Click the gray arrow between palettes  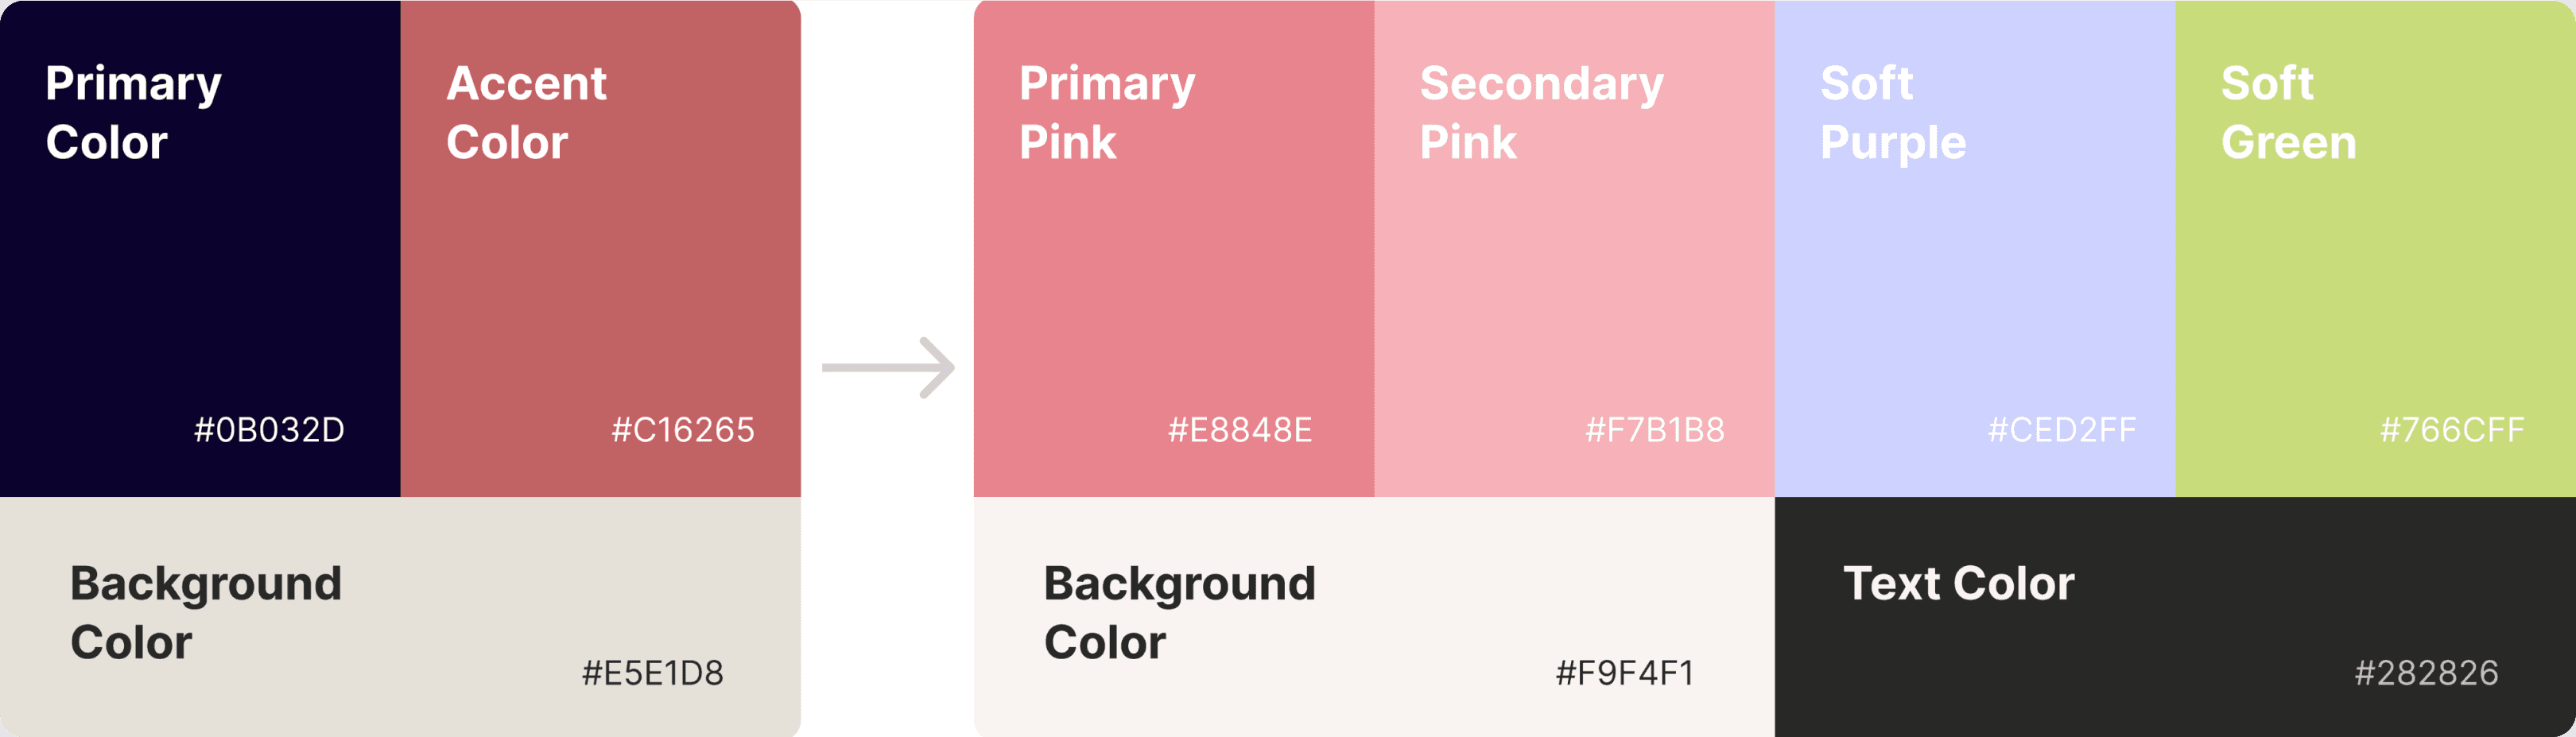pos(888,368)
